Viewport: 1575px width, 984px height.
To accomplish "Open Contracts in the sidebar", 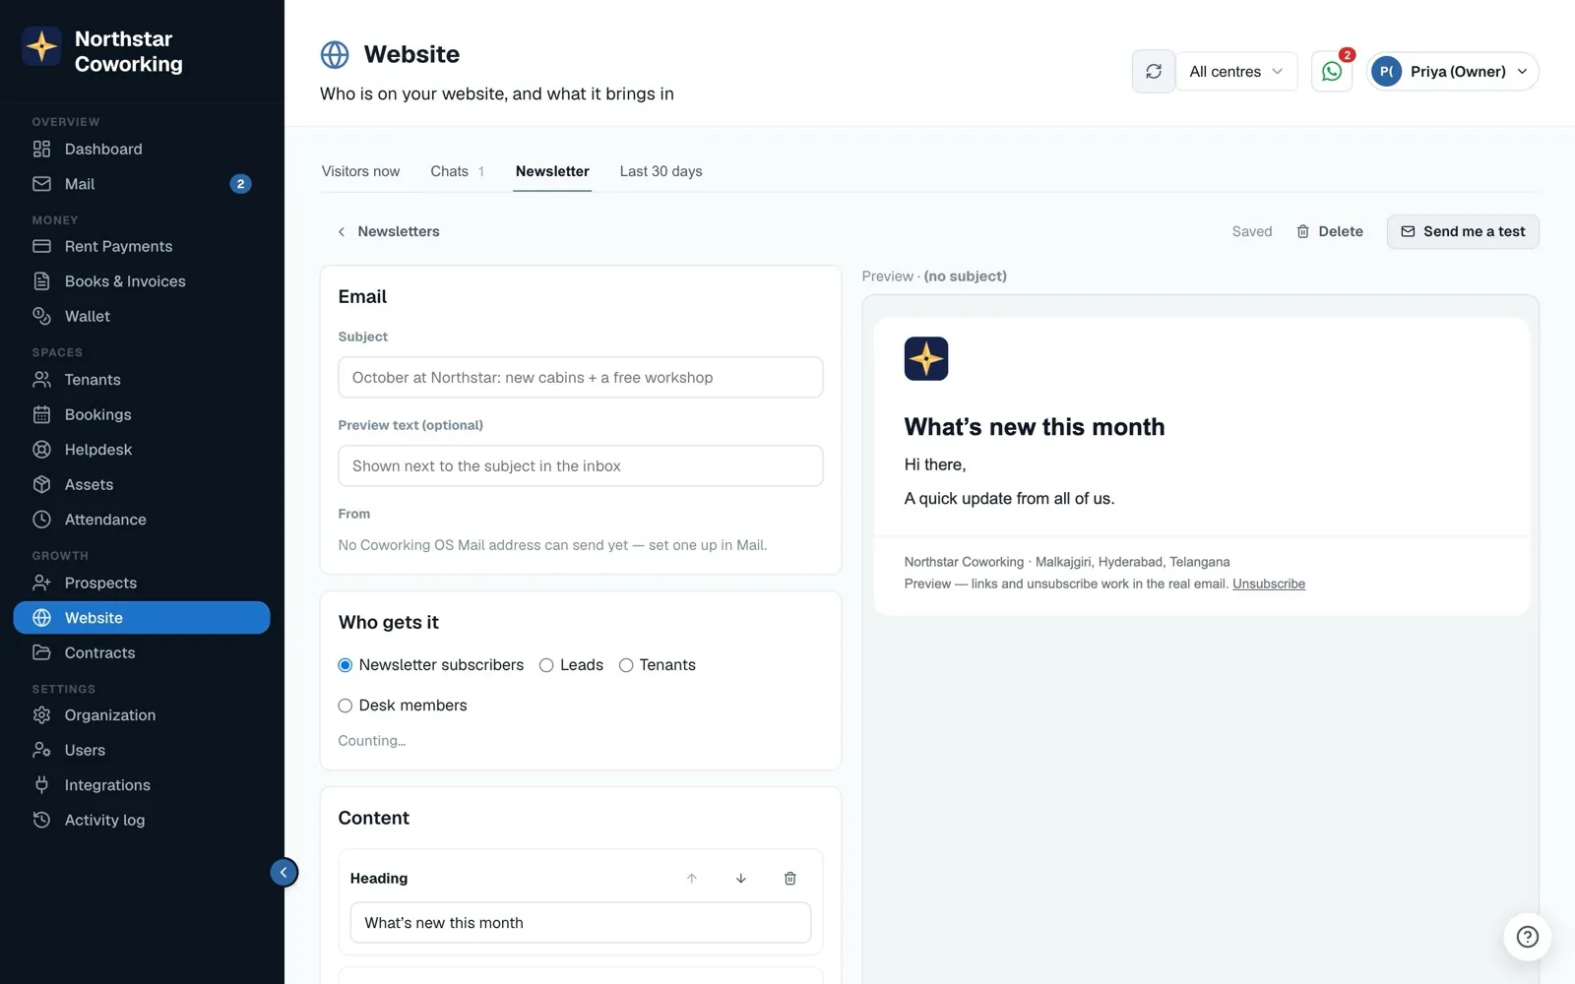I will [142, 652].
